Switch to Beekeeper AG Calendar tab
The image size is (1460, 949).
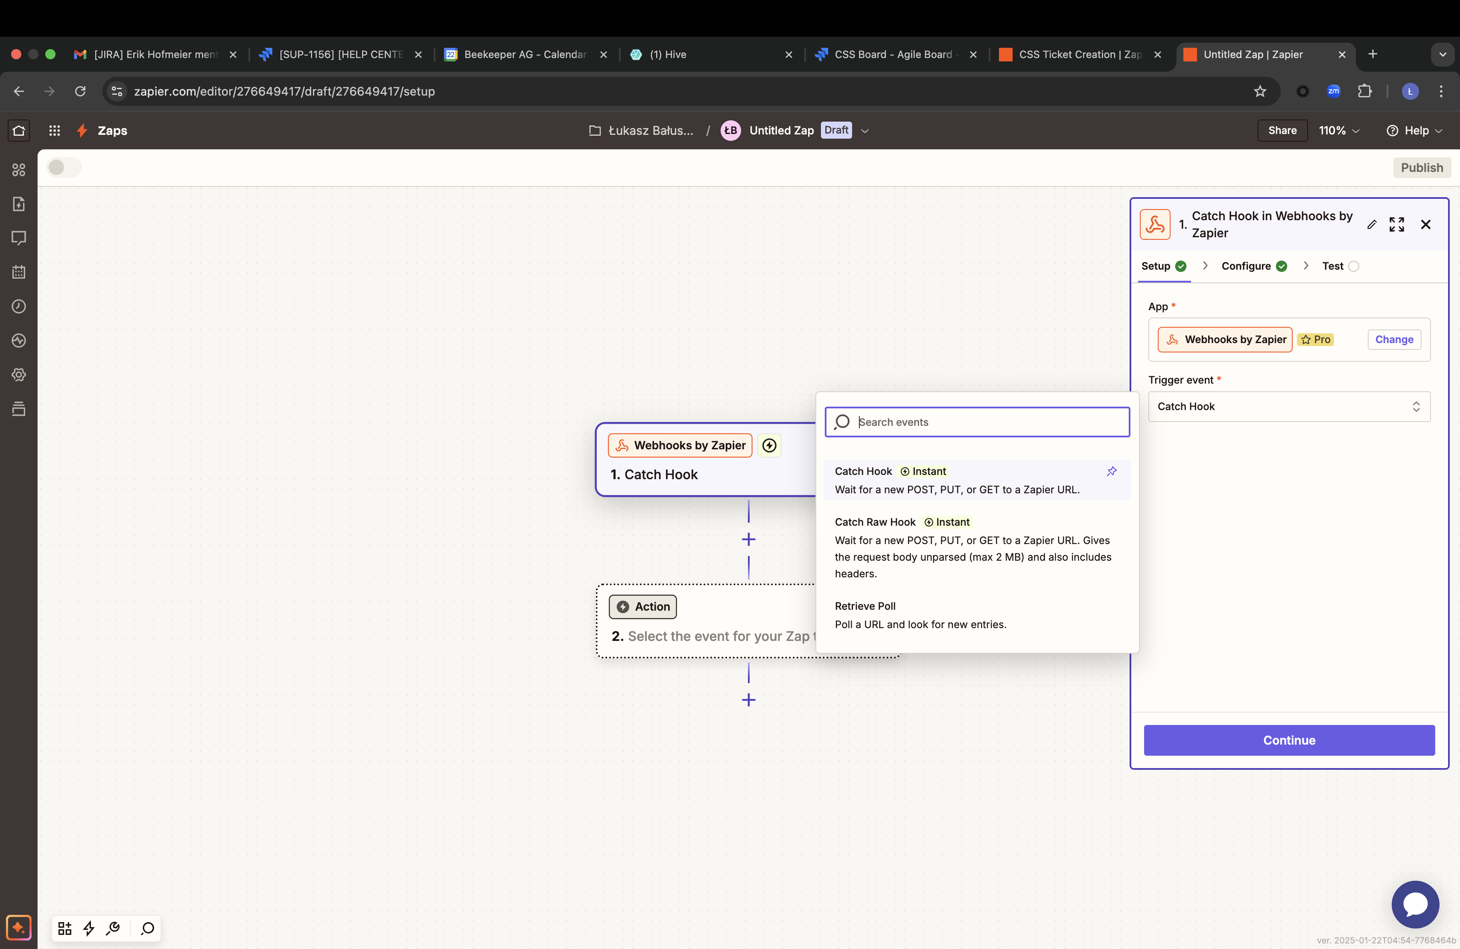point(525,55)
